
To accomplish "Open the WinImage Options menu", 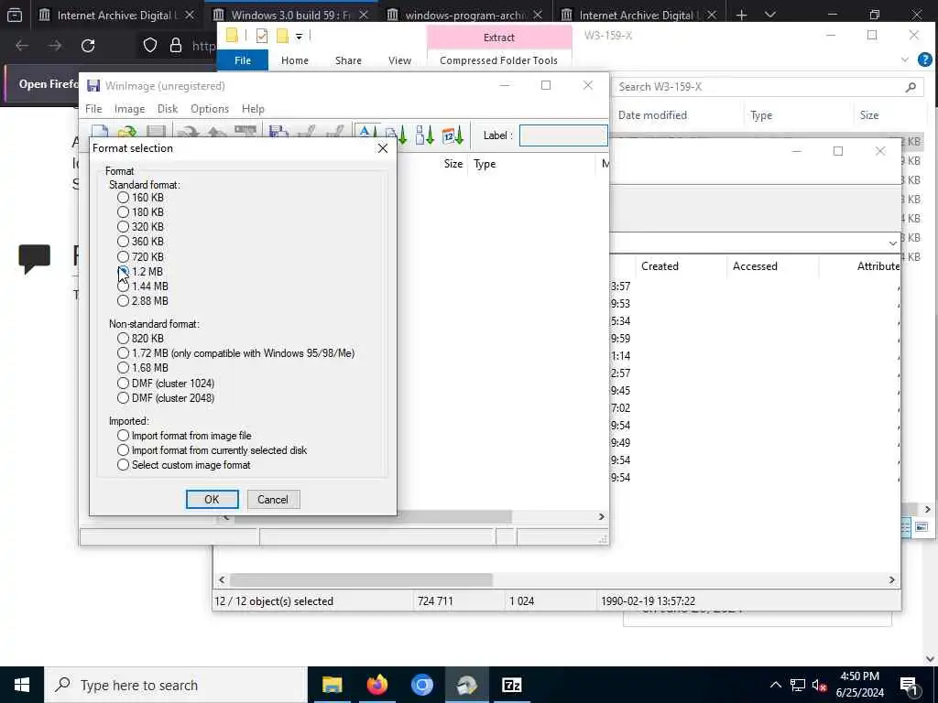I will pos(210,109).
